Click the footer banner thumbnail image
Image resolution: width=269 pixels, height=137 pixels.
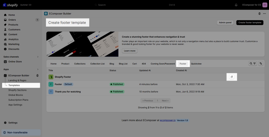(x=82, y=44)
